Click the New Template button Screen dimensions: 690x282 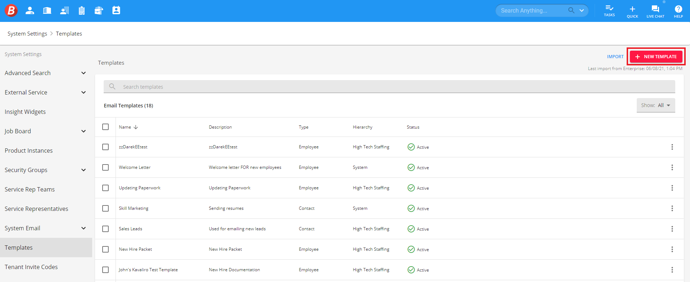point(656,56)
